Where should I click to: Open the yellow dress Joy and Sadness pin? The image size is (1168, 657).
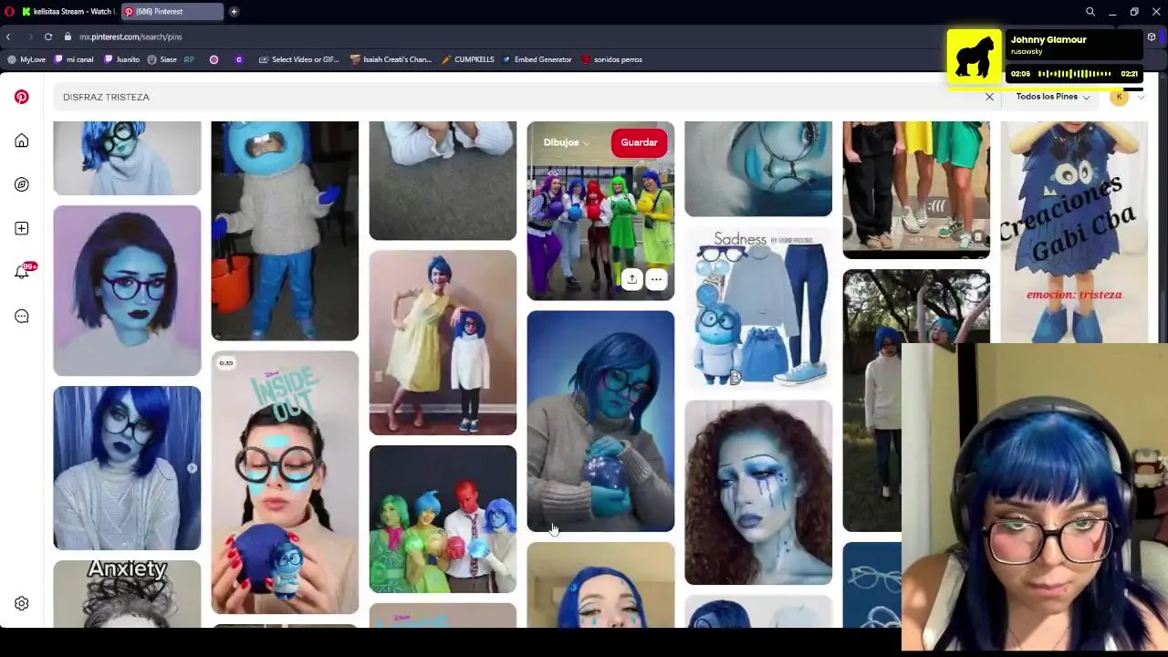click(443, 342)
